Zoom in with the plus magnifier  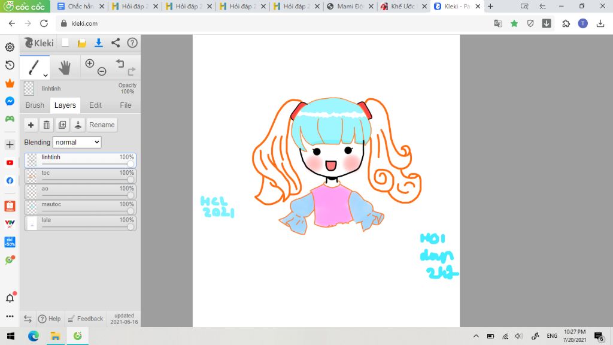tap(90, 63)
